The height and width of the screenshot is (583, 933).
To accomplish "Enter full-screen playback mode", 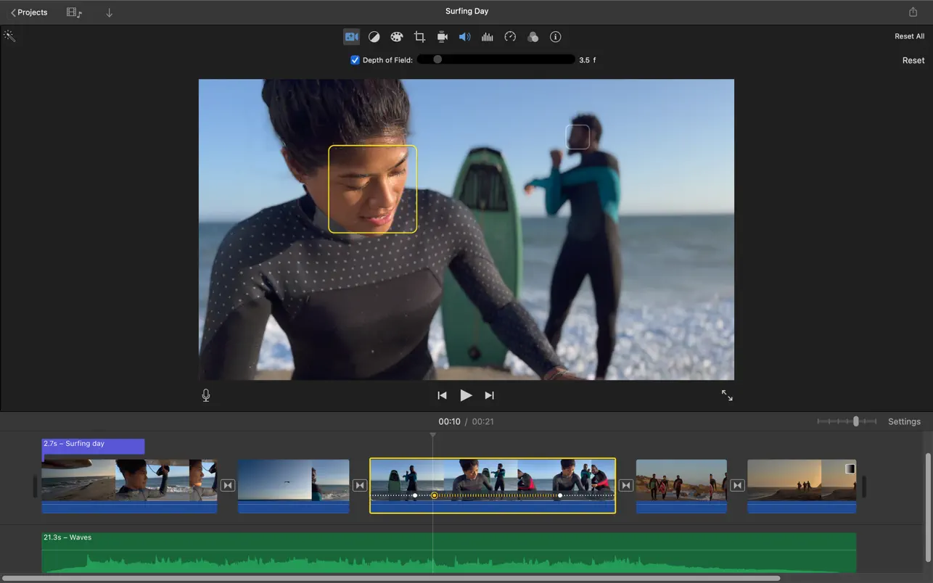I will [x=727, y=395].
